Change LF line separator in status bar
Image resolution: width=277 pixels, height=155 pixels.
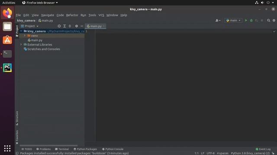pyautogui.click(x=203, y=153)
